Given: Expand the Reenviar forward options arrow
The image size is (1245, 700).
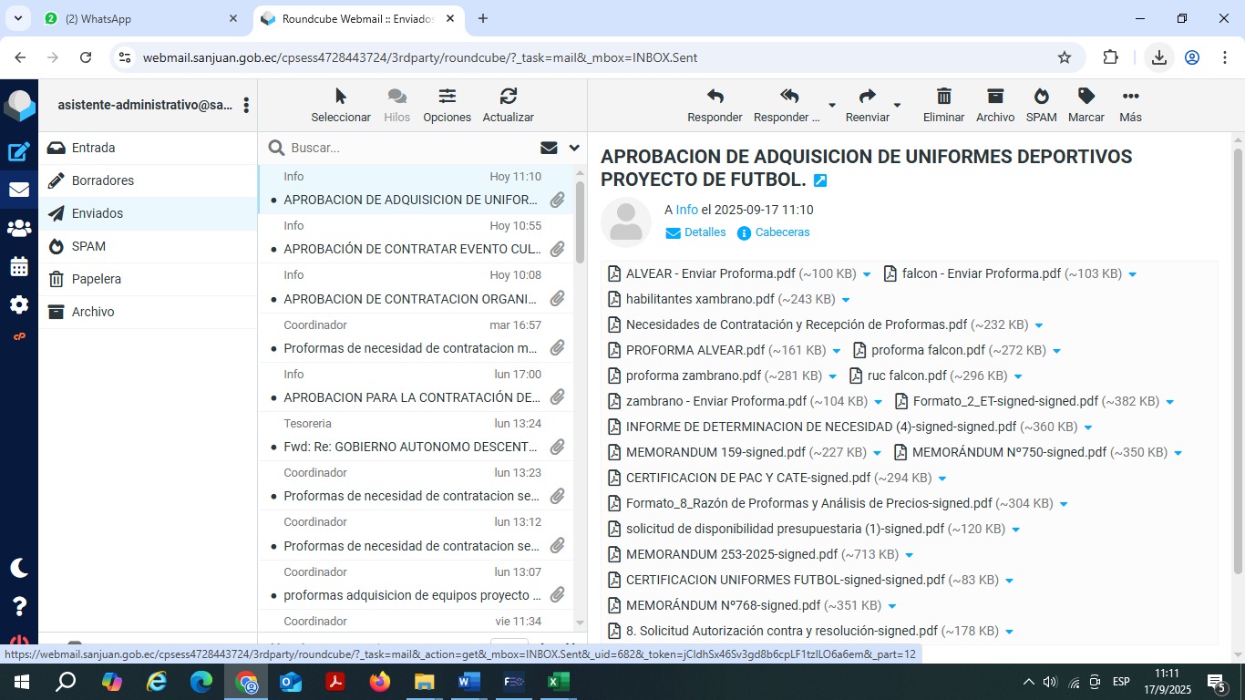Looking at the screenshot, I should point(897,106).
